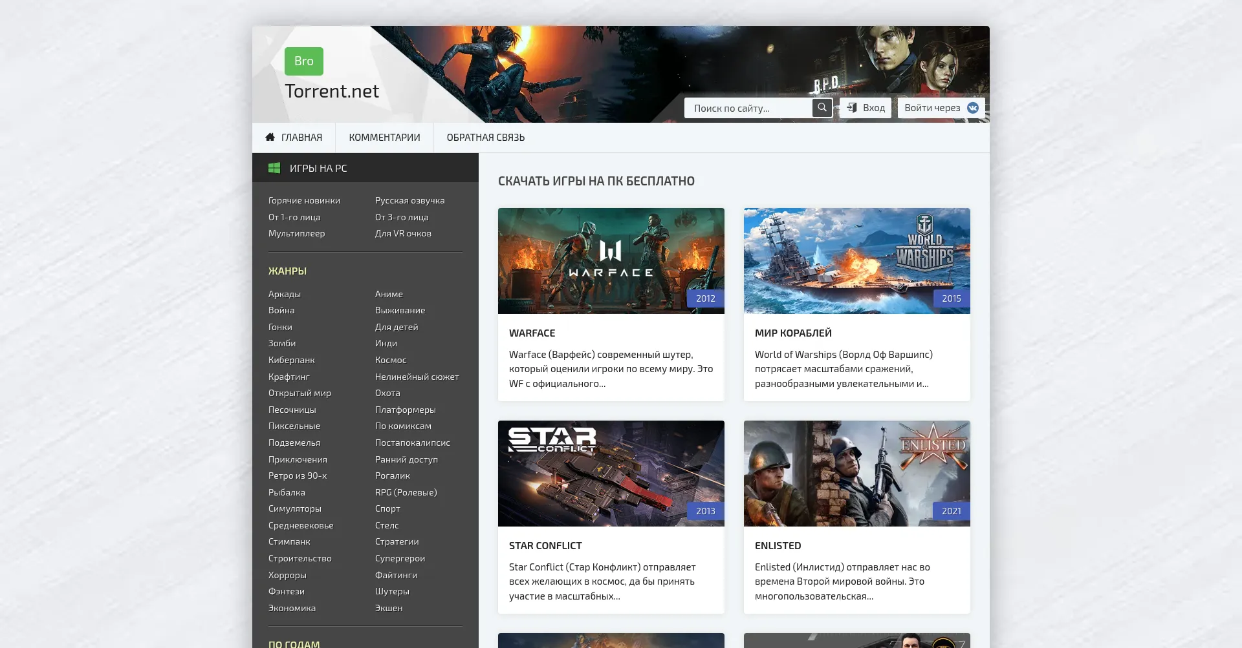Screen dimensions: 1242x648
Task: Select the Ранний доступ genre
Action: 406,460
